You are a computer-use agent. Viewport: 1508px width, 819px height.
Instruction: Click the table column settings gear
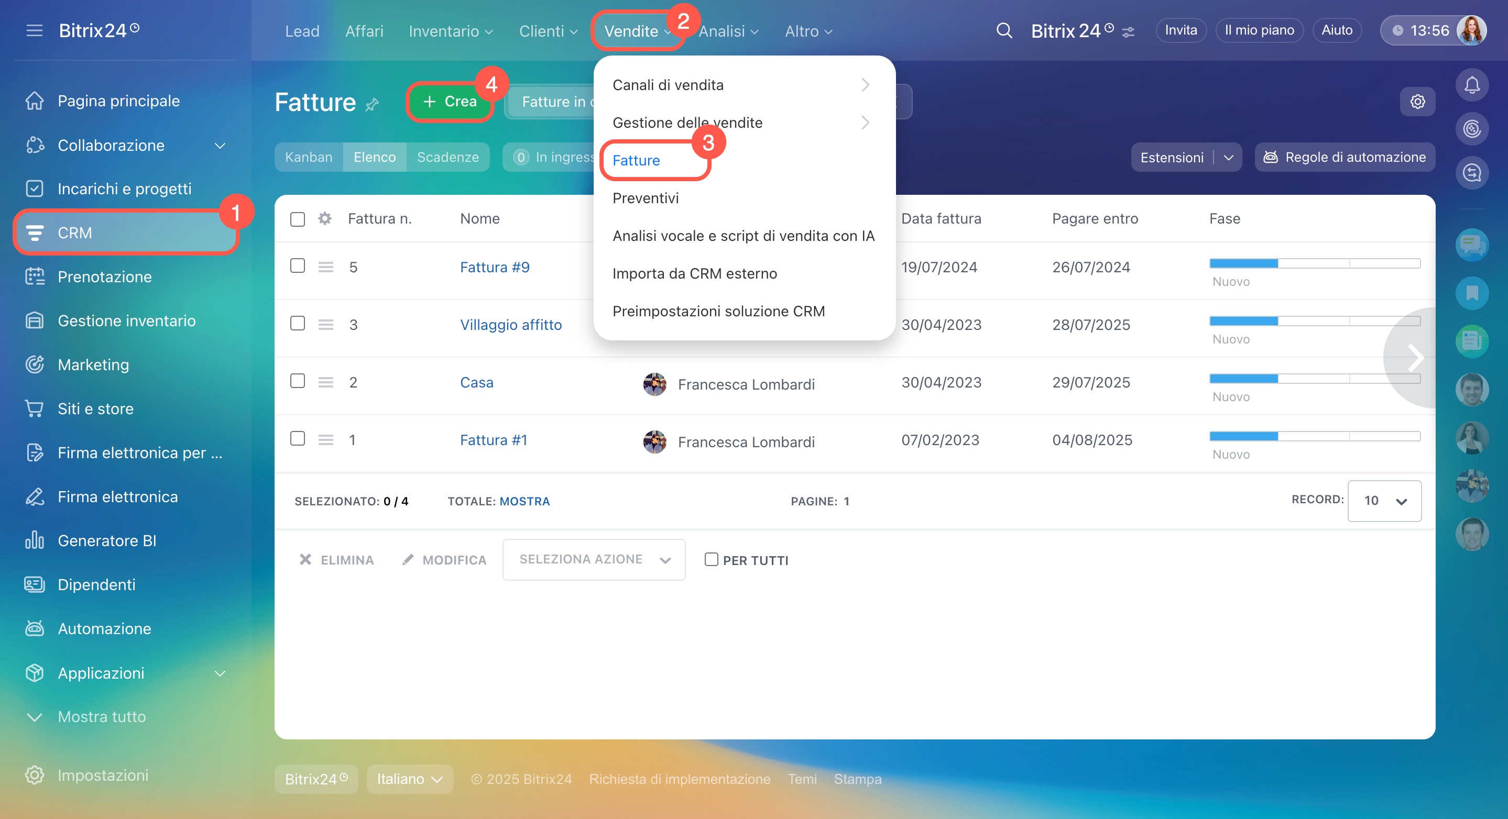point(325,219)
